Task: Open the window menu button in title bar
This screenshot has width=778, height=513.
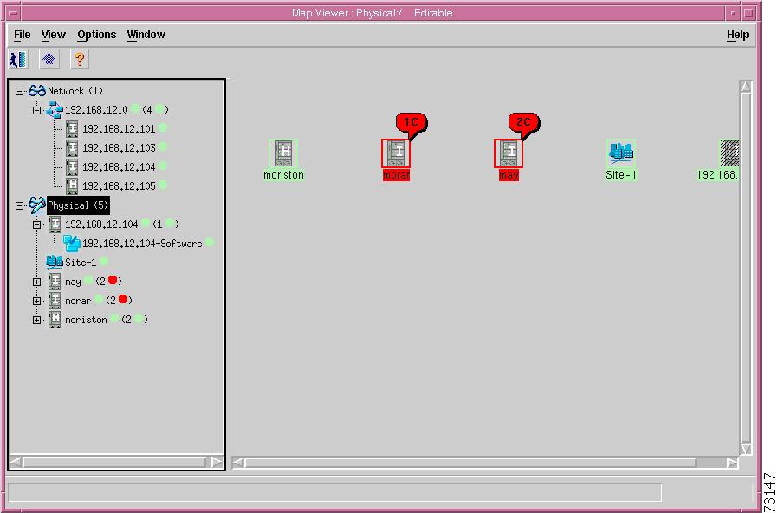Action: pos(13,12)
